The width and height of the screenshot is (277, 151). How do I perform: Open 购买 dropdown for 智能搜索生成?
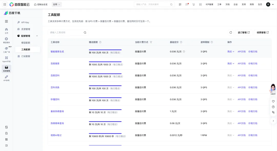pyautogui.click(x=231, y=52)
